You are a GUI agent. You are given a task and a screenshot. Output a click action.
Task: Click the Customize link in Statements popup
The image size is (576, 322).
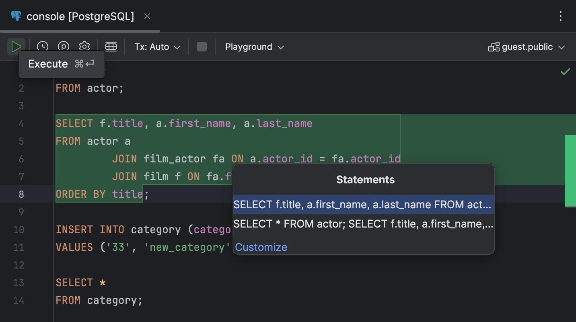pos(261,247)
